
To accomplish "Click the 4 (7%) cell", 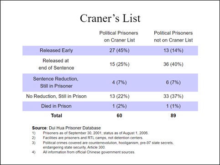I will click(x=120, y=82).
